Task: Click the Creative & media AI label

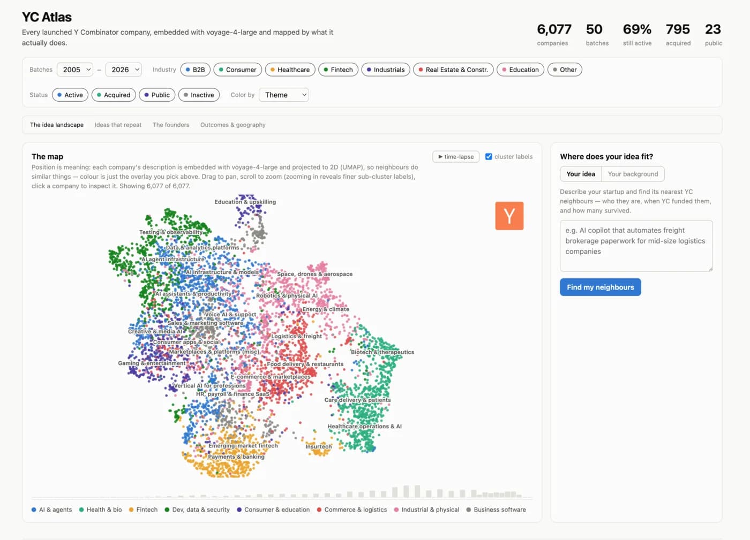Action: click(x=155, y=331)
